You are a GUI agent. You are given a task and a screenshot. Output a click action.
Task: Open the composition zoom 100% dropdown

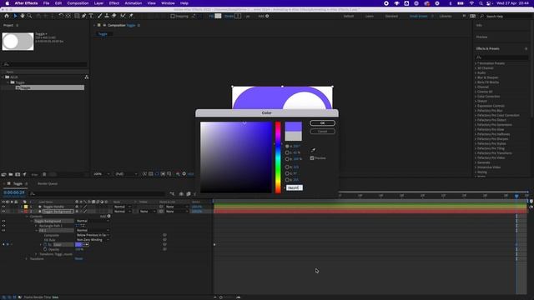(102, 174)
